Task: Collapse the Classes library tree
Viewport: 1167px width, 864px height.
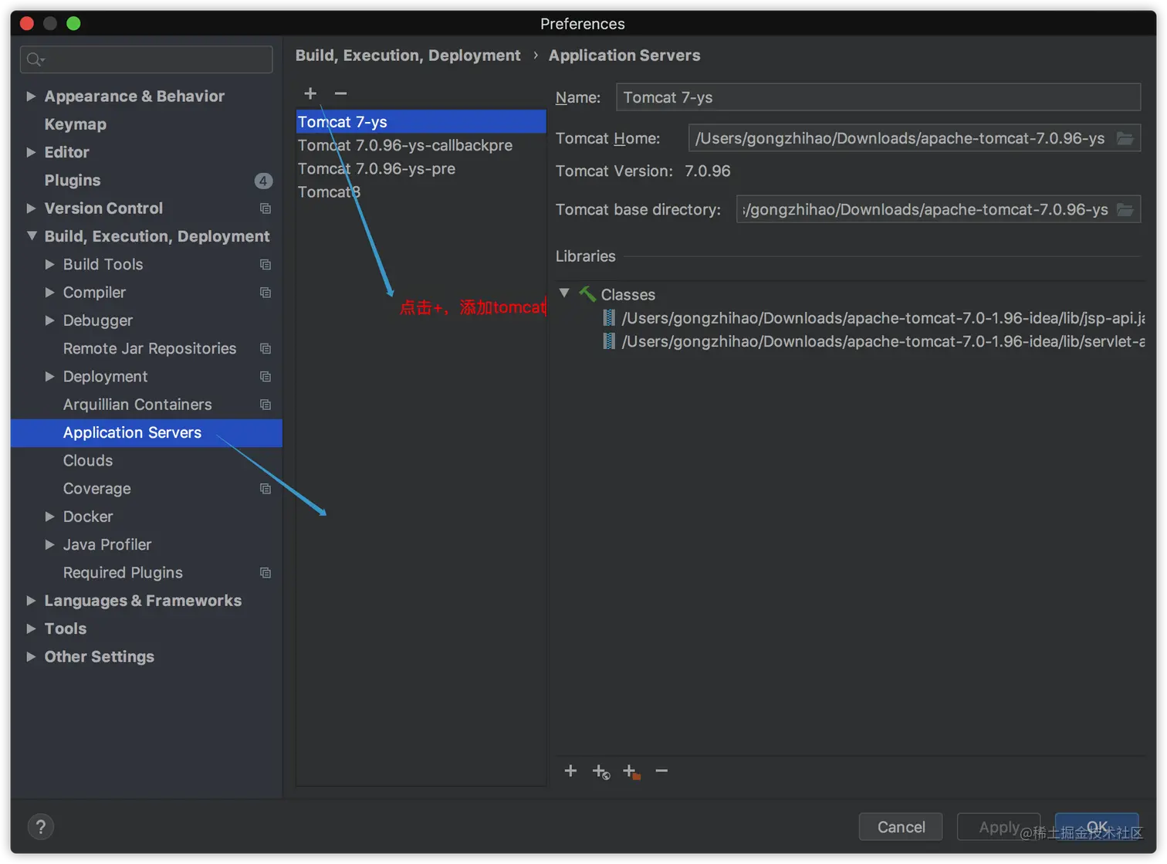Action: [564, 293]
